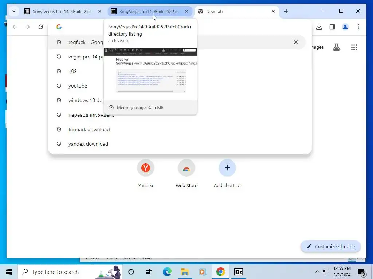
Task: Click the Chrome taskbar icon
Action: pyautogui.click(x=220, y=272)
